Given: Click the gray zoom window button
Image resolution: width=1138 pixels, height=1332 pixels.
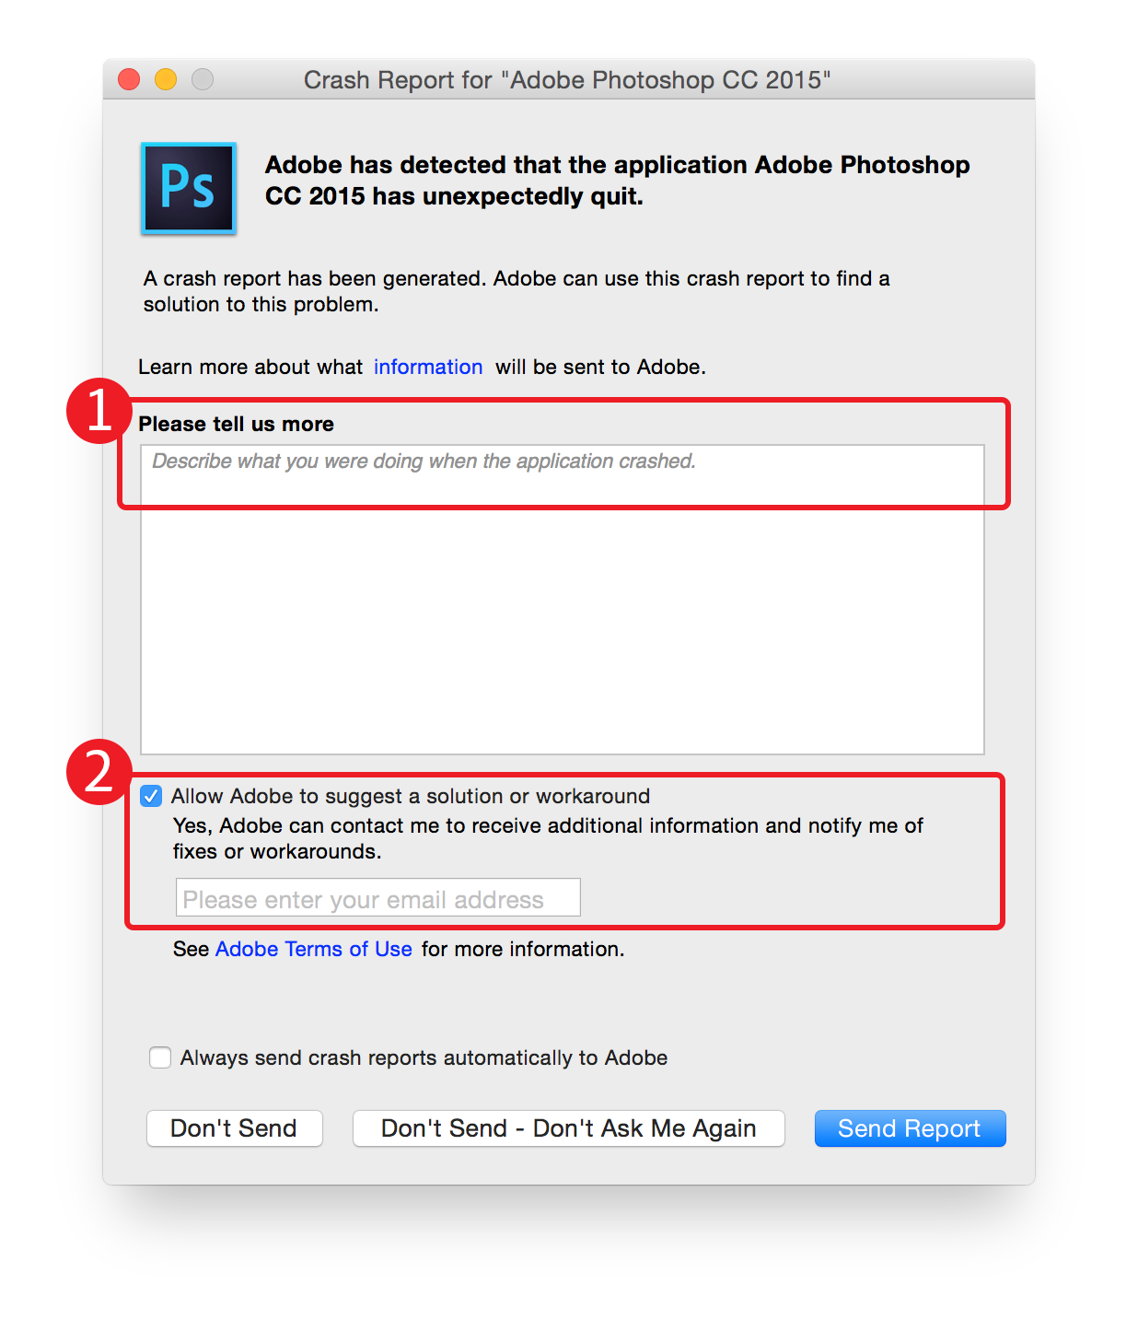Looking at the screenshot, I should [202, 80].
